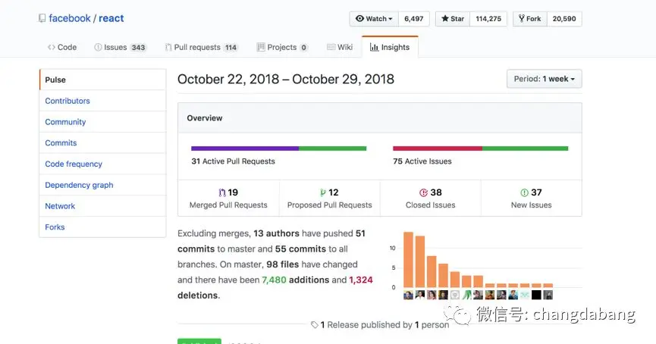
Task: Click the code brackets icon on Code tab
Action: click(52, 47)
